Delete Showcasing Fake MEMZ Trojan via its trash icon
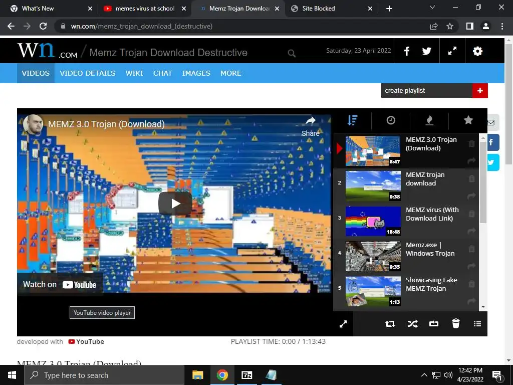 [471, 284]
